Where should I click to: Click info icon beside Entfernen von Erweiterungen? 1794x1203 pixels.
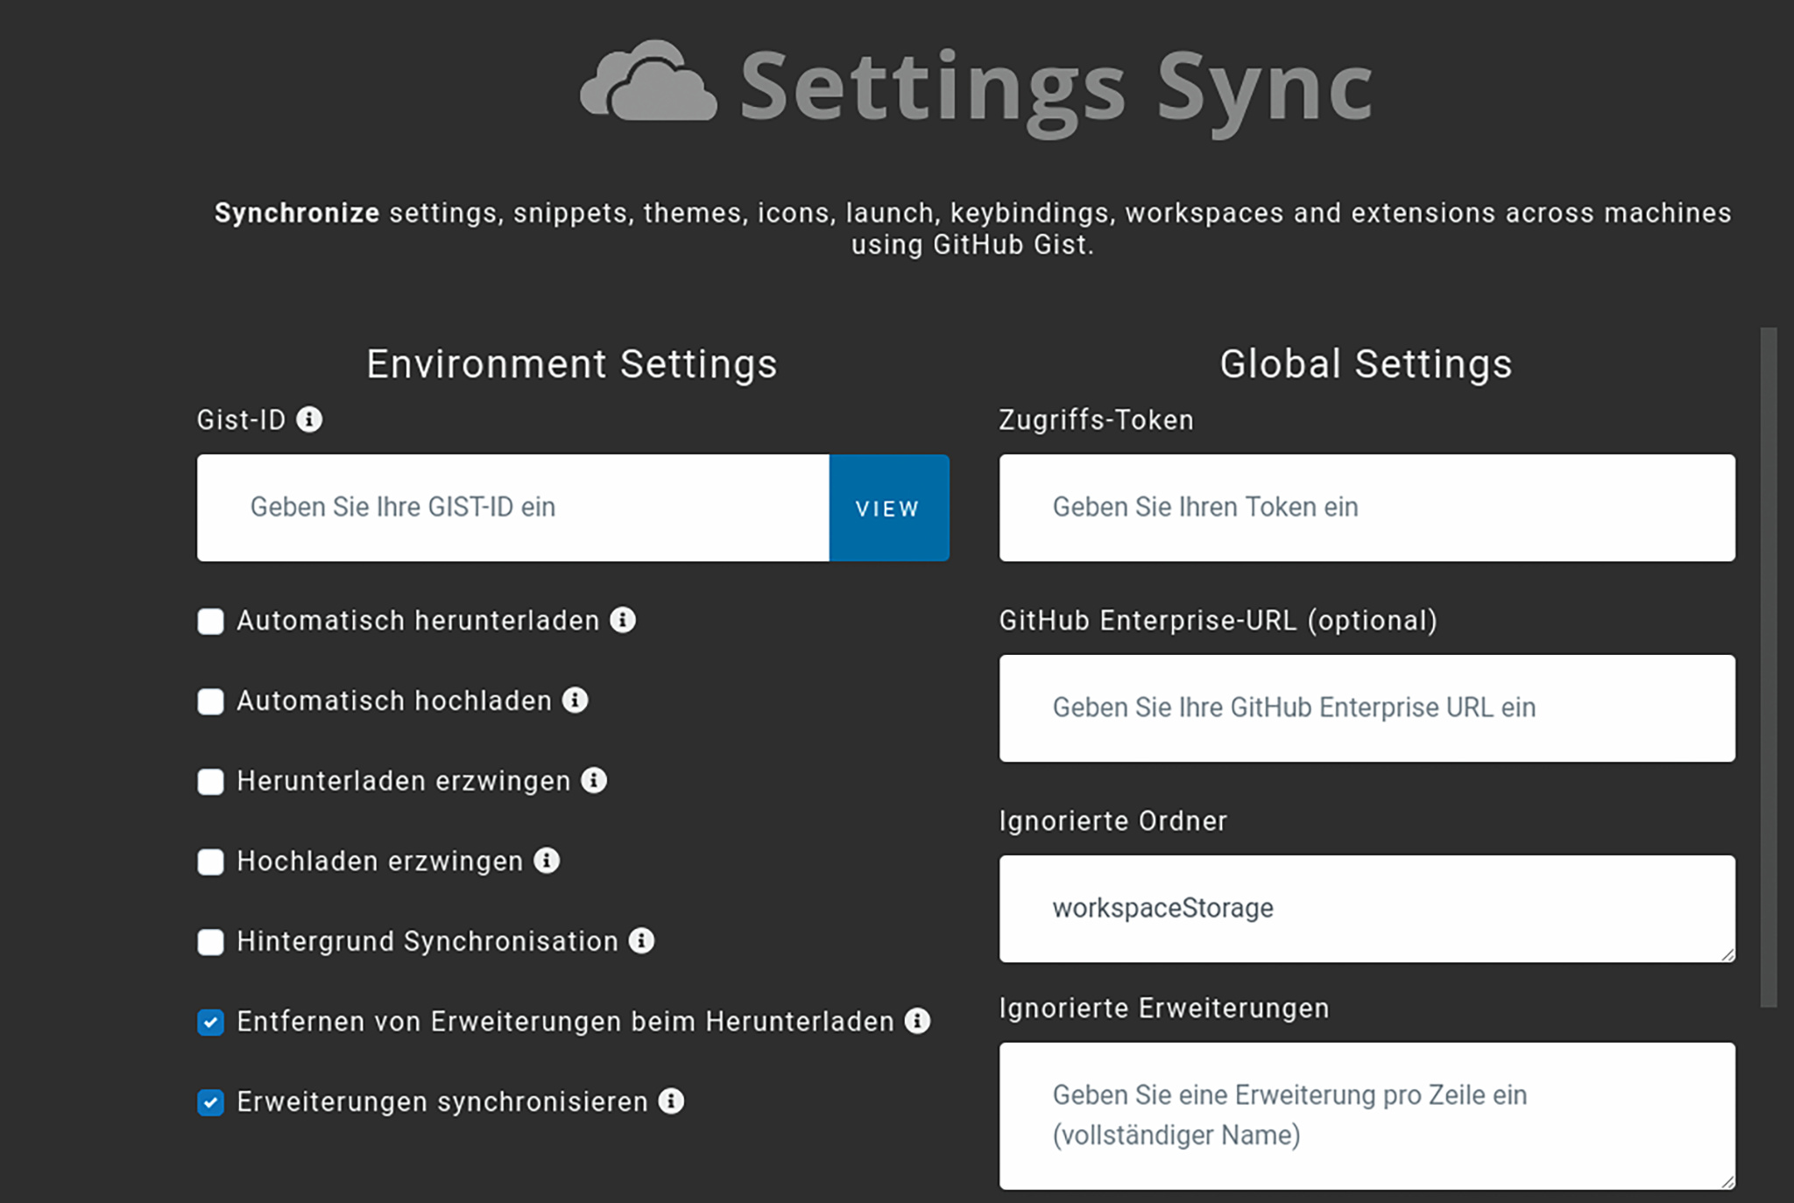coord(917,1021)
